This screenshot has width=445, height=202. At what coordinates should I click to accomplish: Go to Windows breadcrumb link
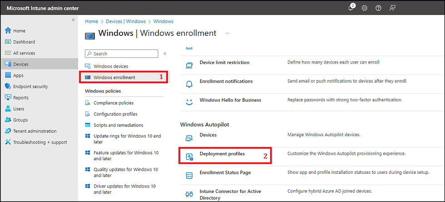tap(163, 21)
